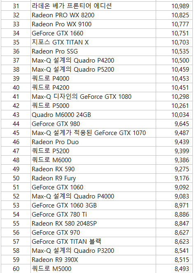Click the score value 9,386
Screen dimensions: 194x273
182,160
